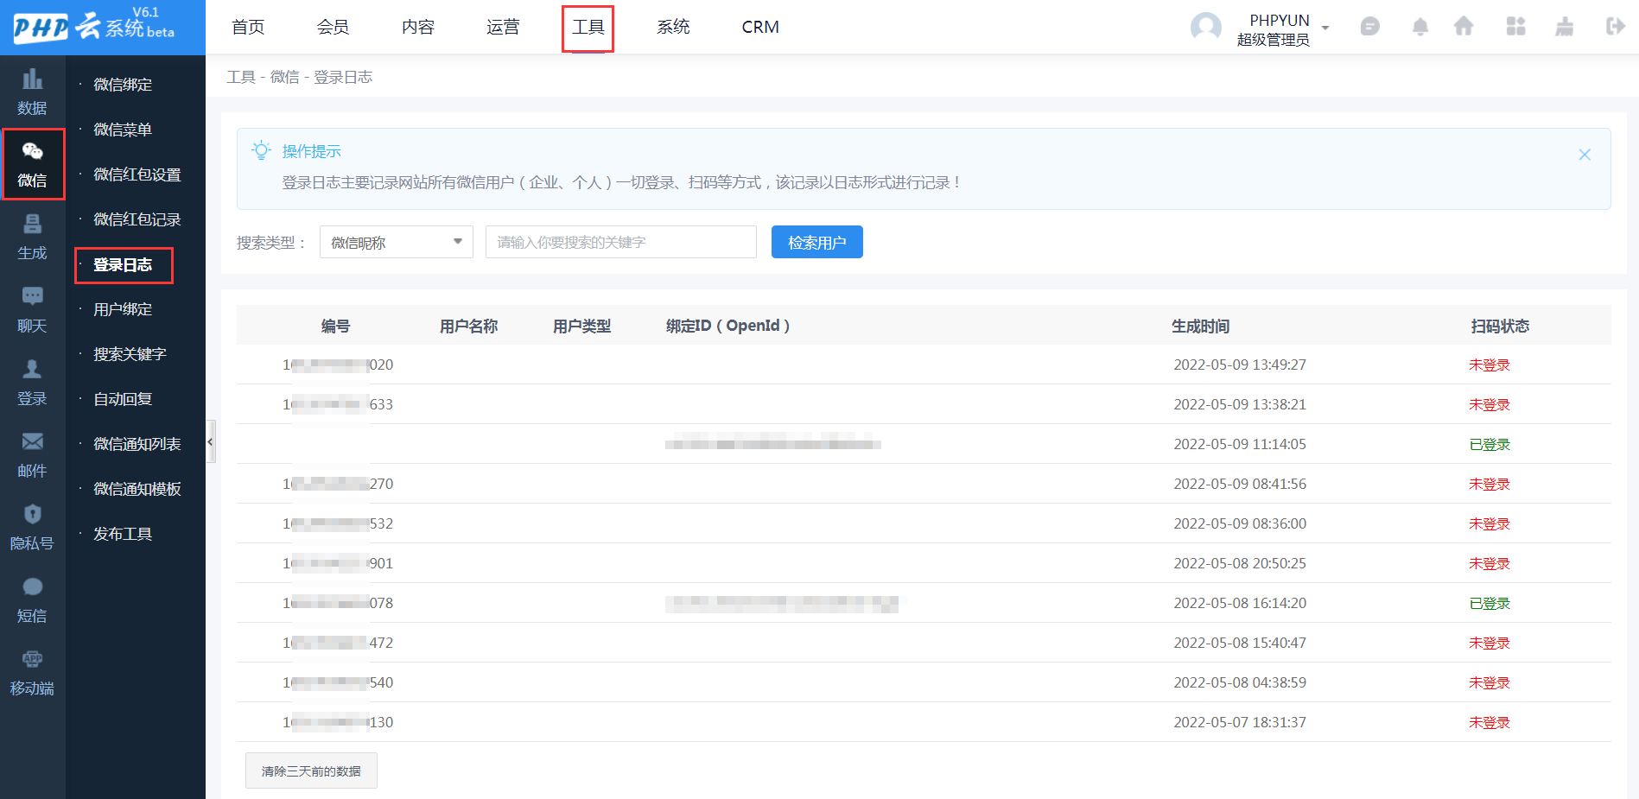
Task: Open 搜索关键字 in the submenu
Action: point(130,354)
